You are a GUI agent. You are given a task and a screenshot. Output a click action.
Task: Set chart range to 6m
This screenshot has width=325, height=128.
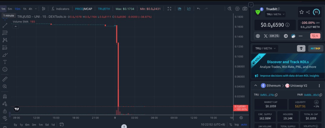pos(27,125)
